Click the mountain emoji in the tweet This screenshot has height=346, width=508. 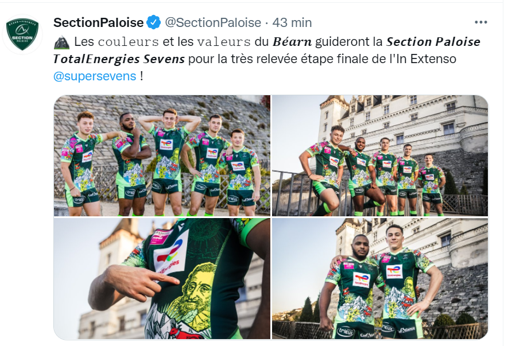[x=61, y=42]
